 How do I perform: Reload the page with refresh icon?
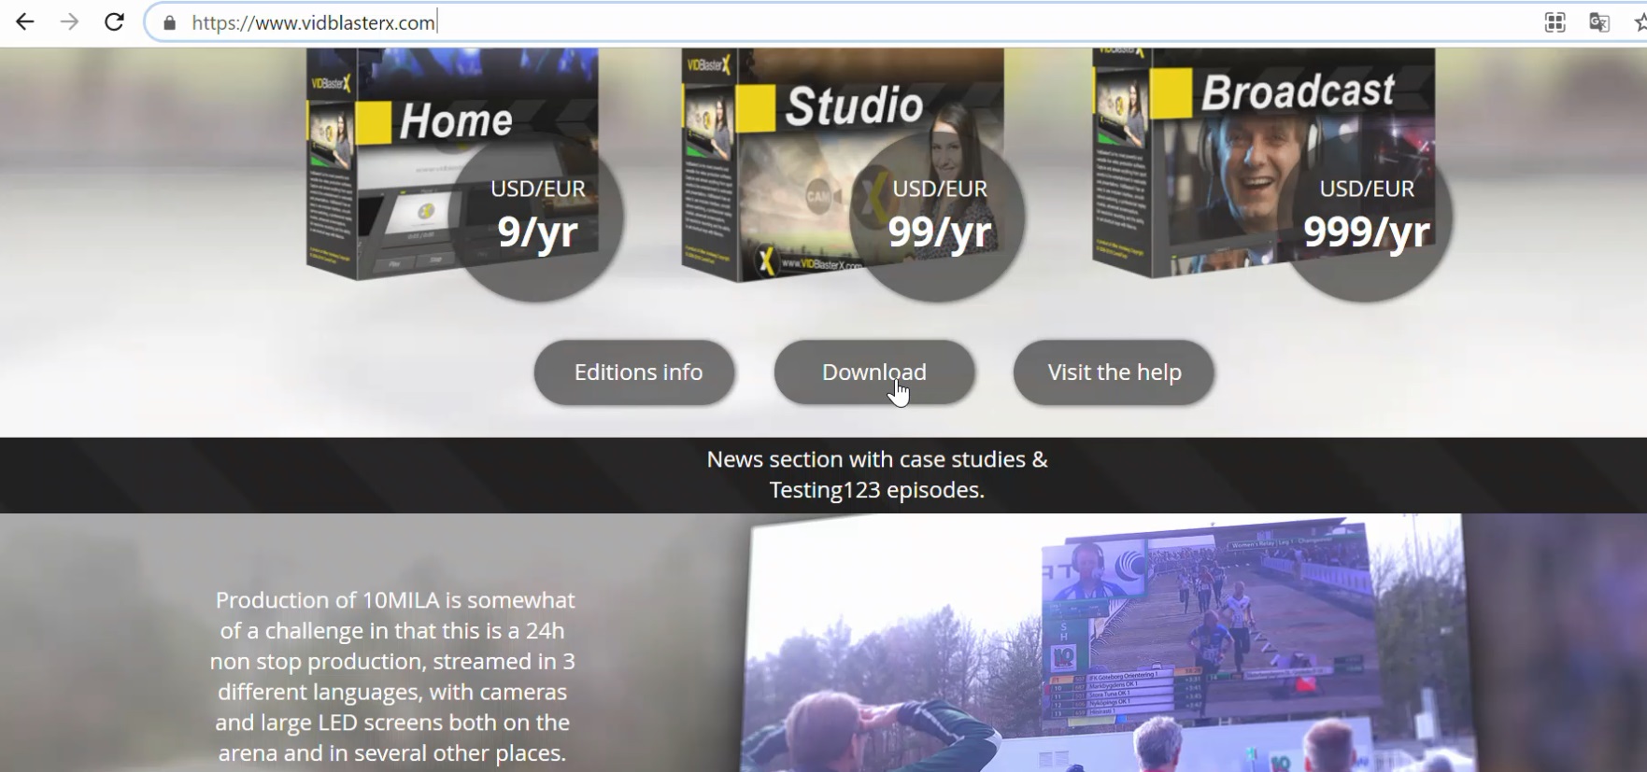click(x=114, y=21)
